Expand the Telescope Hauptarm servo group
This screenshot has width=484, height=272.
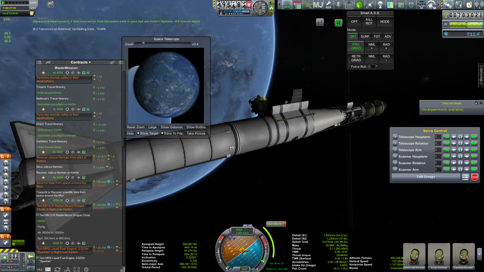coord(395,137)
